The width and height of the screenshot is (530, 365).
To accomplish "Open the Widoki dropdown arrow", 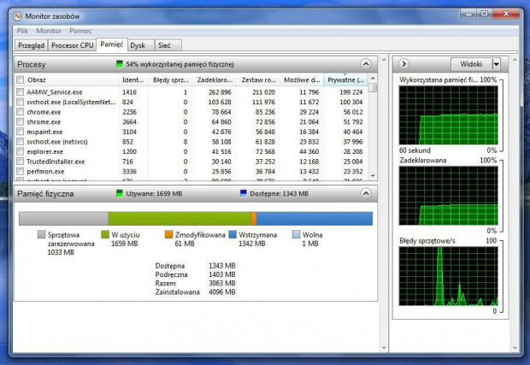I will pyautogui.click(x=496, y=64).
